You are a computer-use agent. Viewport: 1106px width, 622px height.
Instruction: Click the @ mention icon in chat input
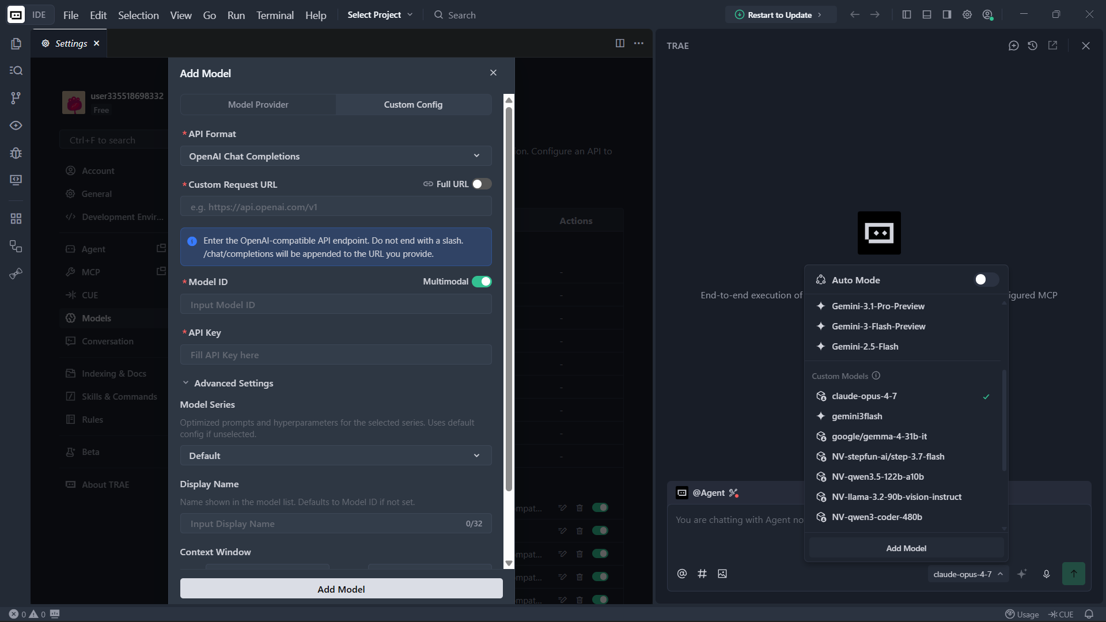[682, 574]
